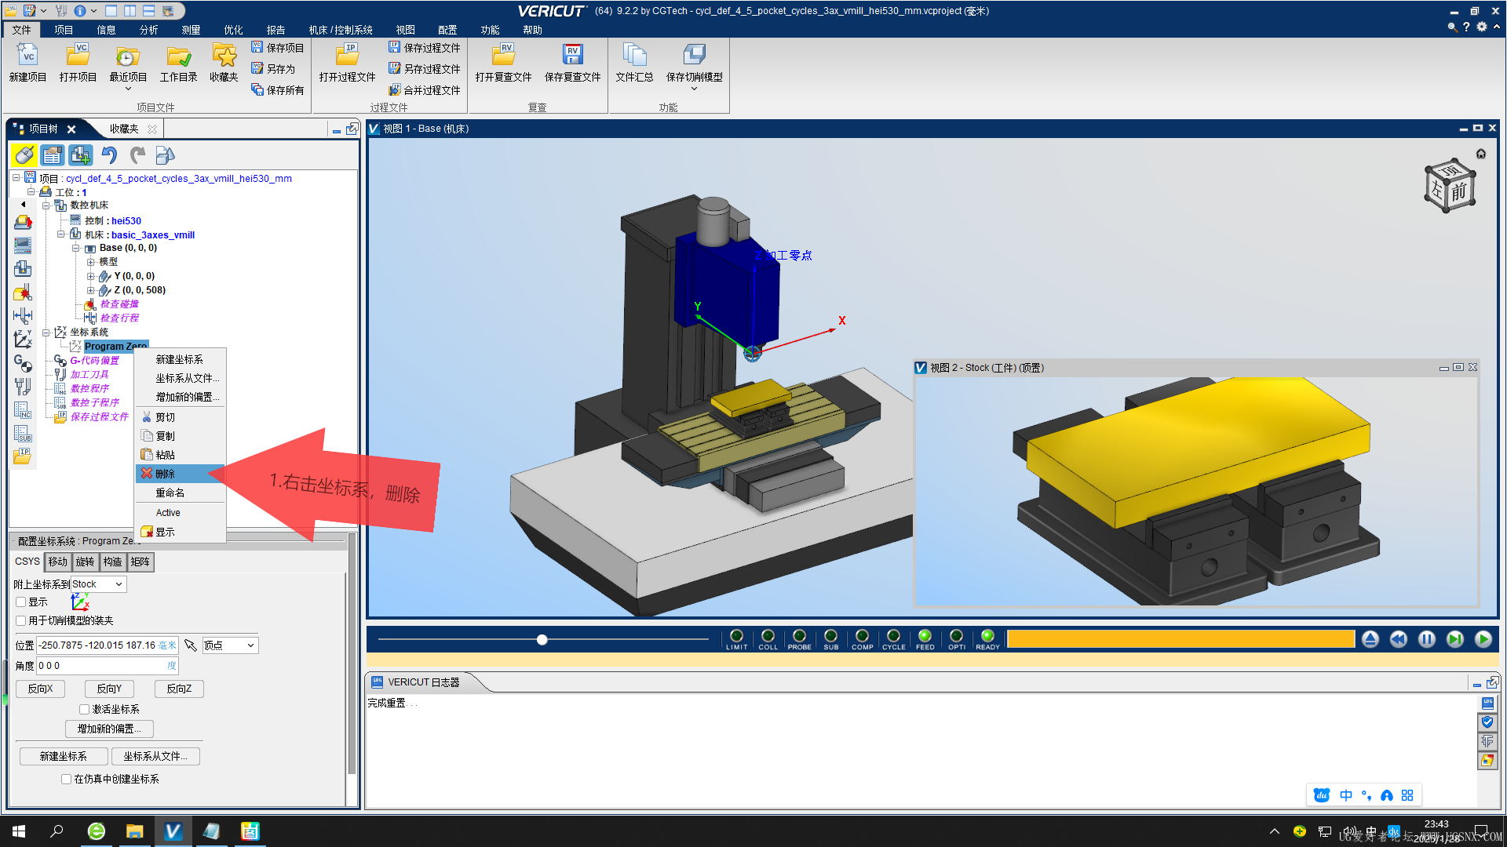Expand the 保存切削模型 dropdown
This screenshot has height=847, width=1507.
click(694, 89)
